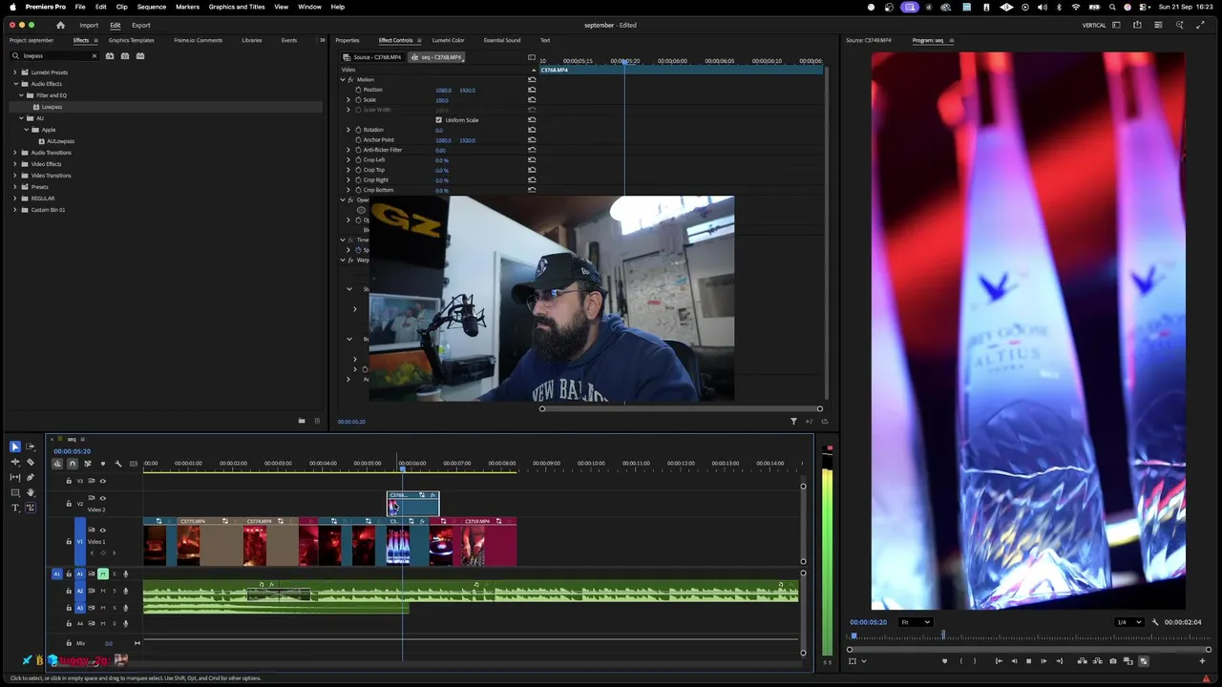Select the Razor tool

(x=31, y=462)
